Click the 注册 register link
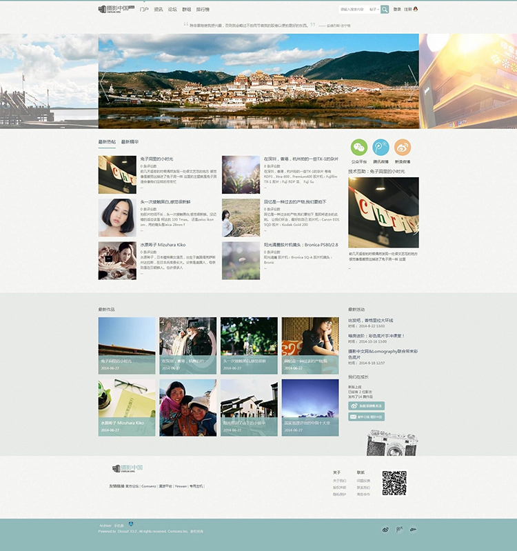The width and height of the screenshot is (517, 551). coord(408,10)
